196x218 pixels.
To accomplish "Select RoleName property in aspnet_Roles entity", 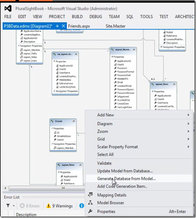I will 68,183.
